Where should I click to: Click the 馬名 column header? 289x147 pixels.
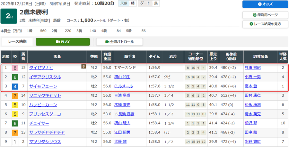[x=57, y=57]
